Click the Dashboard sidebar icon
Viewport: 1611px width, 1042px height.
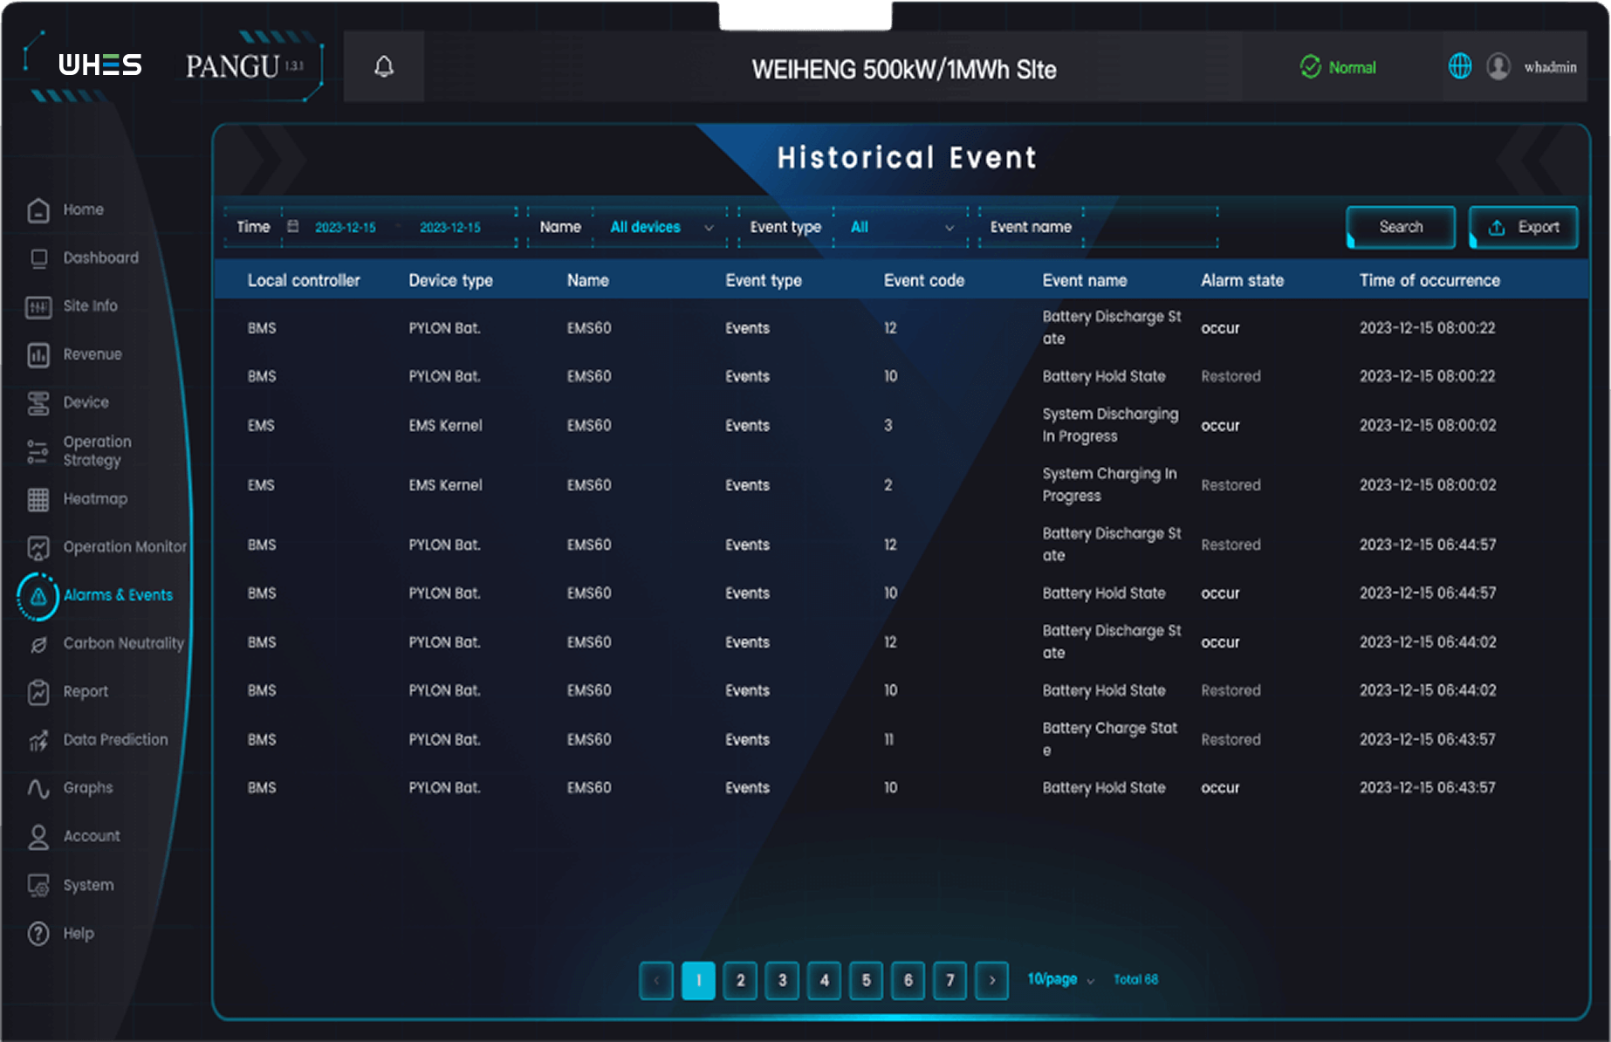(38, 258)
